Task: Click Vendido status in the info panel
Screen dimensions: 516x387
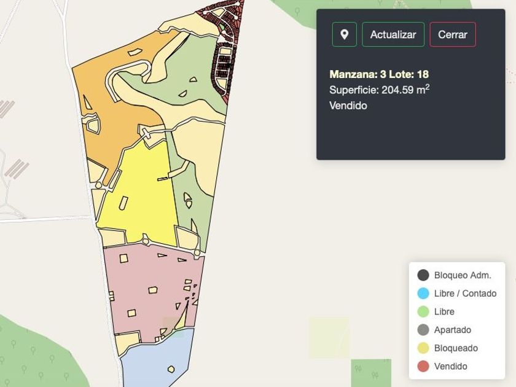Action: click(348, 106)
